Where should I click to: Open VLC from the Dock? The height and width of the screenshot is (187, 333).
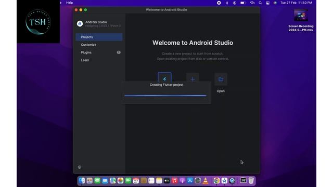(x=206, y=181)
